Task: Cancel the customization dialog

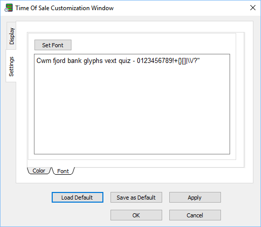Action: [x=195, y=215]
